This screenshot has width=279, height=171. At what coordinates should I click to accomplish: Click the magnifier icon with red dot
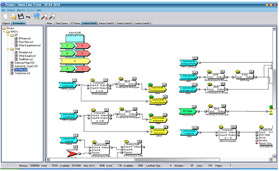(x=44, y=16)
